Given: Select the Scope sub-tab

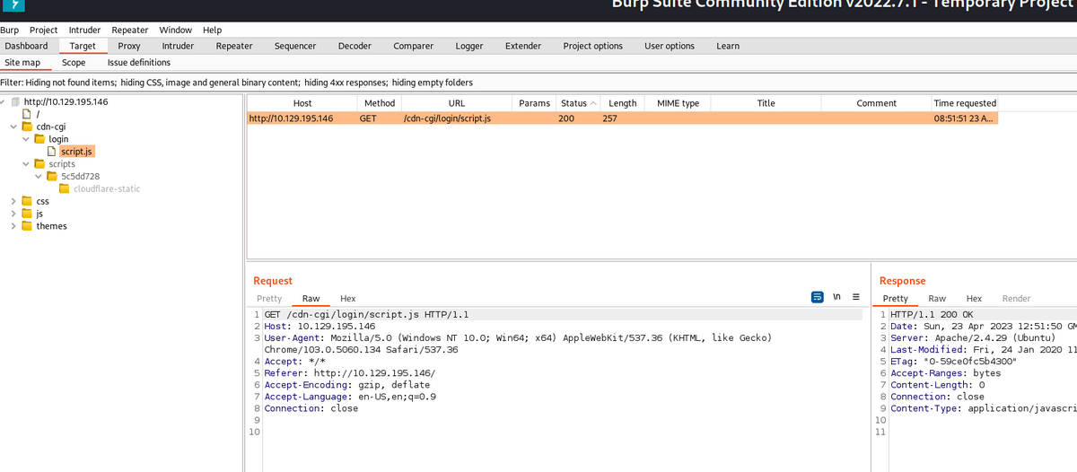Looking at the screenshot, I should click(74, 63).
